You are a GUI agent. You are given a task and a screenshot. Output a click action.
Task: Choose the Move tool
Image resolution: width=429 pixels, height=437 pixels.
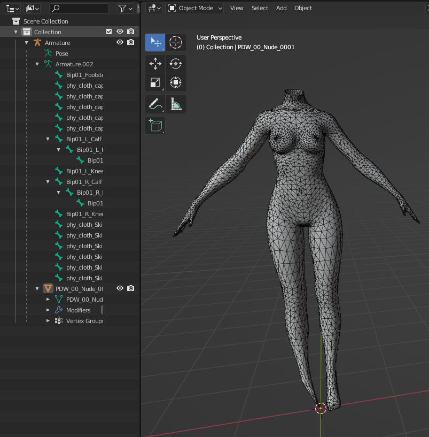click(155, 64)
